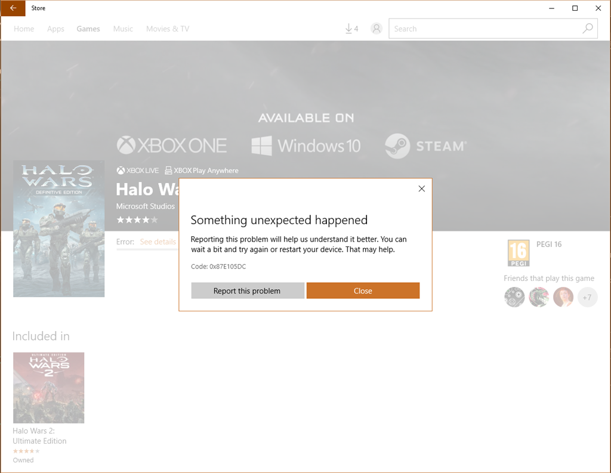Screen dimensions: 611x473
Task: Go to the Music tab
Action: click(123, 29)
